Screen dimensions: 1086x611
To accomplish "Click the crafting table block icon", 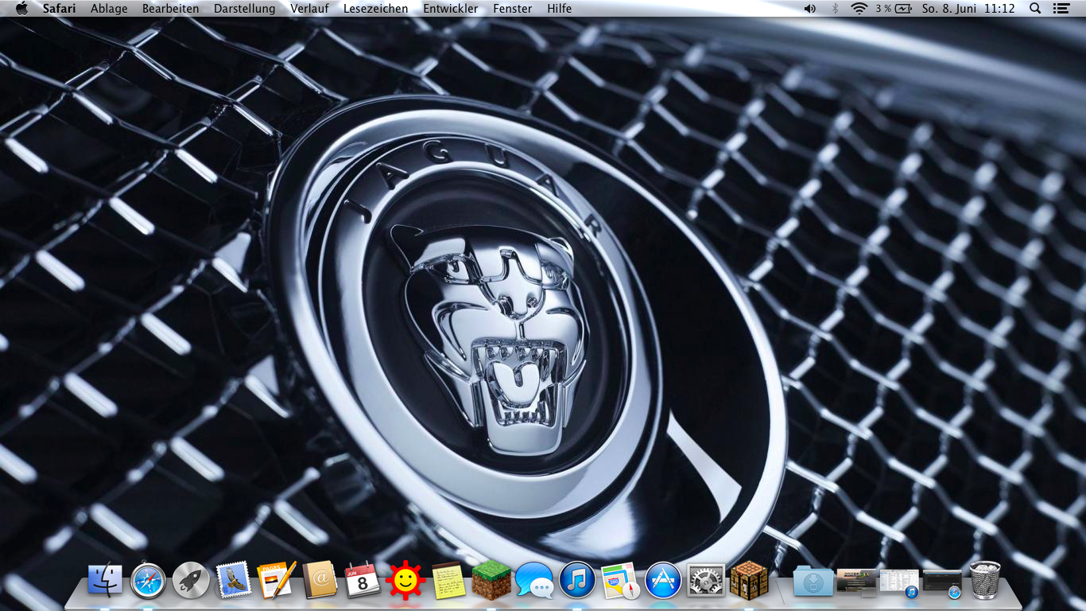I will [749, 580].
